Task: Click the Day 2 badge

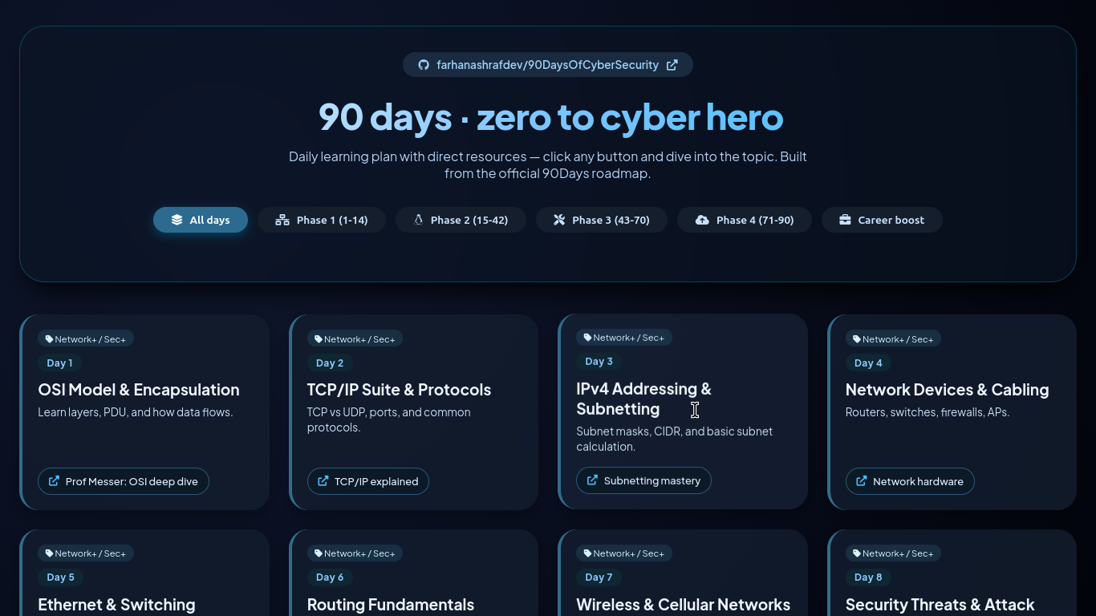Action: (330, 363)
